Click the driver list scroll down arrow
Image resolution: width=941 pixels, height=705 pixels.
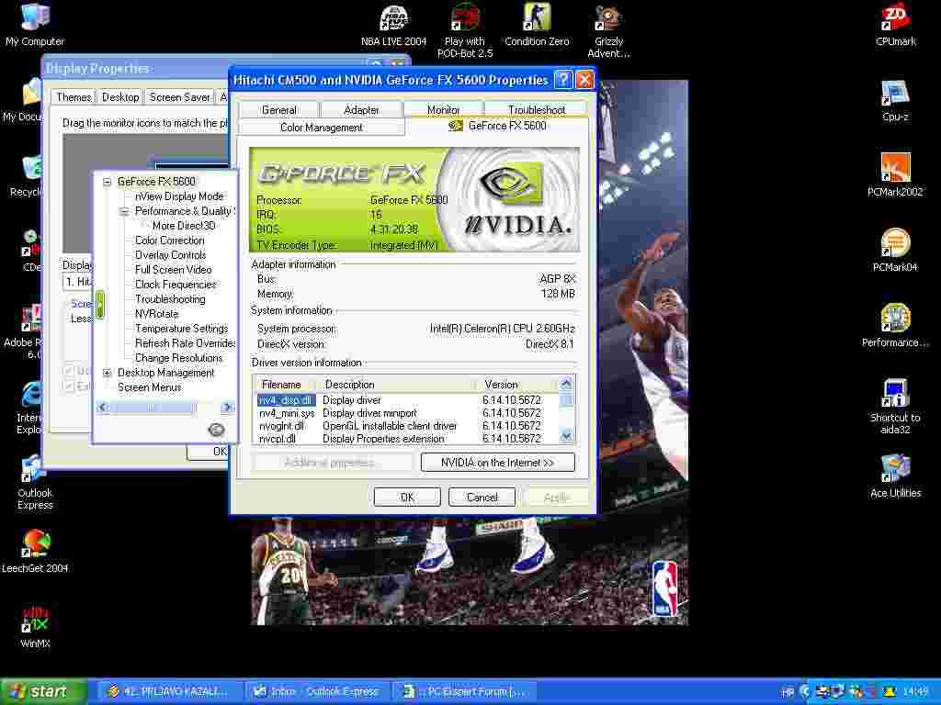[x=566, y=436]
